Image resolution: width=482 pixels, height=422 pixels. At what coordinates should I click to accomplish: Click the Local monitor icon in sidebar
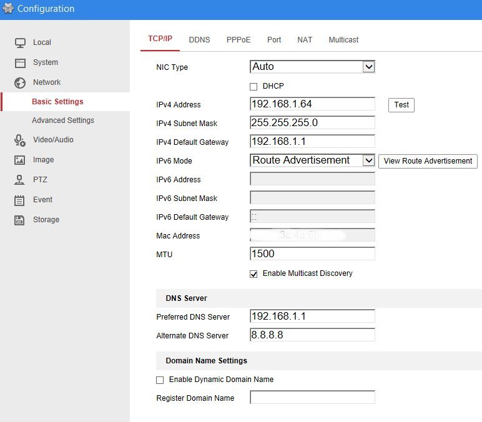20,42
